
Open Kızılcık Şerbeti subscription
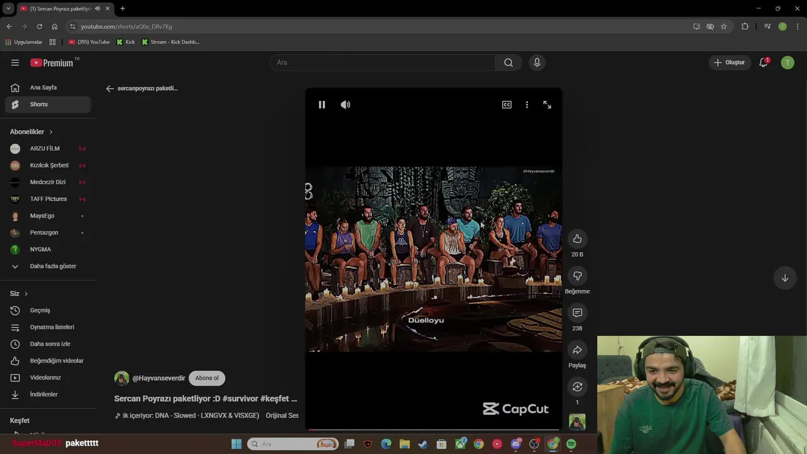[48, 165]
